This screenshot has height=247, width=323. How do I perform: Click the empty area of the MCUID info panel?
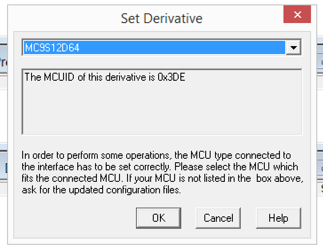click(162, 111)
